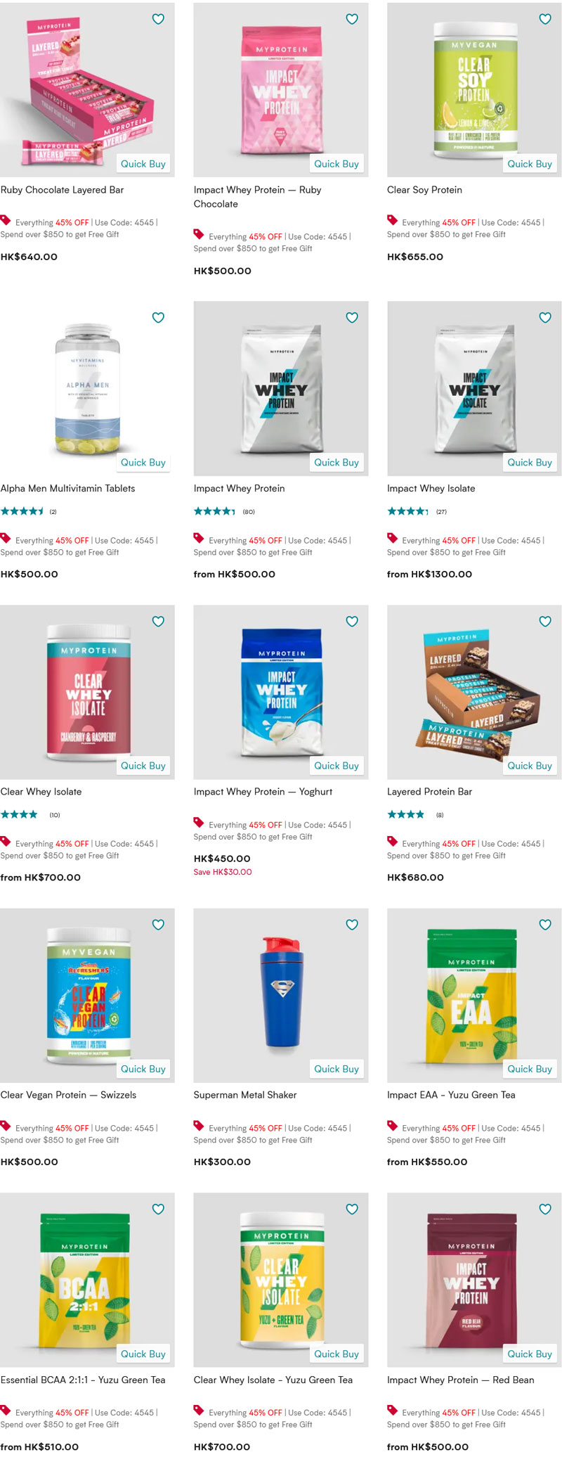The image size is (562, 1464).
Task: Add Clear Soy Protein to wishlist heart
Action: [x=545, y=19]
